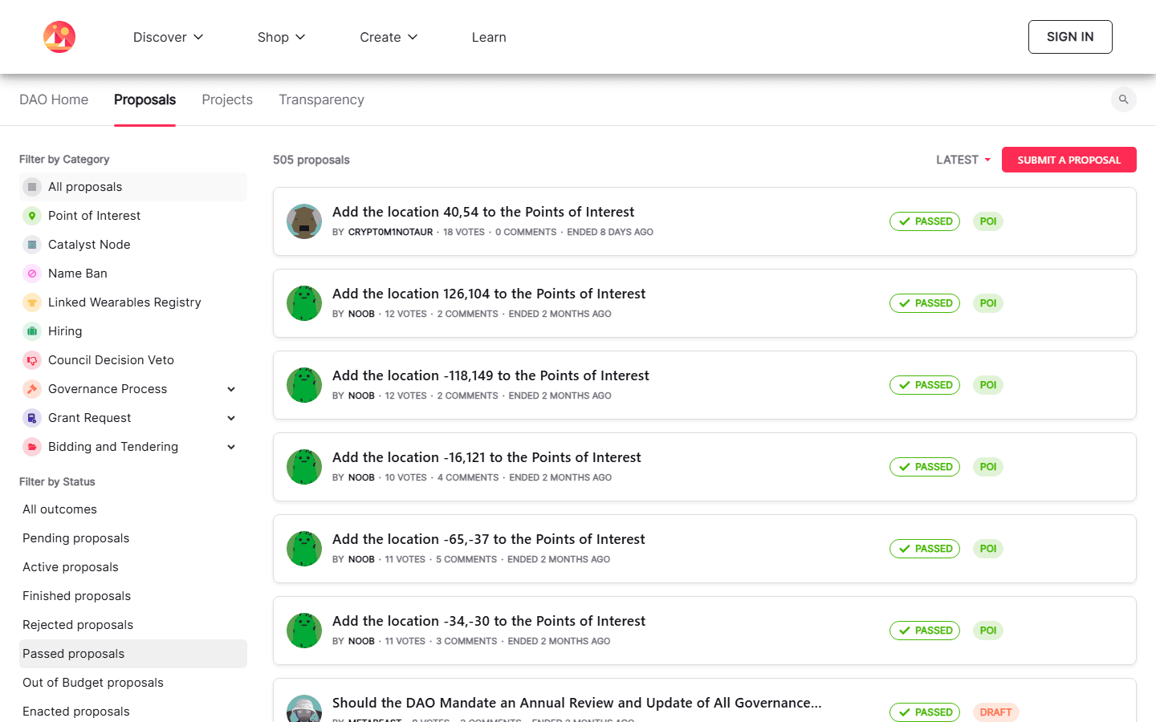This screenshot has width=1156, height=722.
Task: Click the Bidding and Tendering icon
Action: 32,447
